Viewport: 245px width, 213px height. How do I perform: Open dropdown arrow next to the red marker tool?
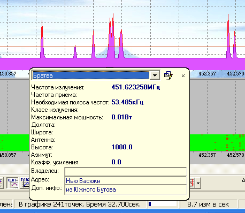point(198,183)
